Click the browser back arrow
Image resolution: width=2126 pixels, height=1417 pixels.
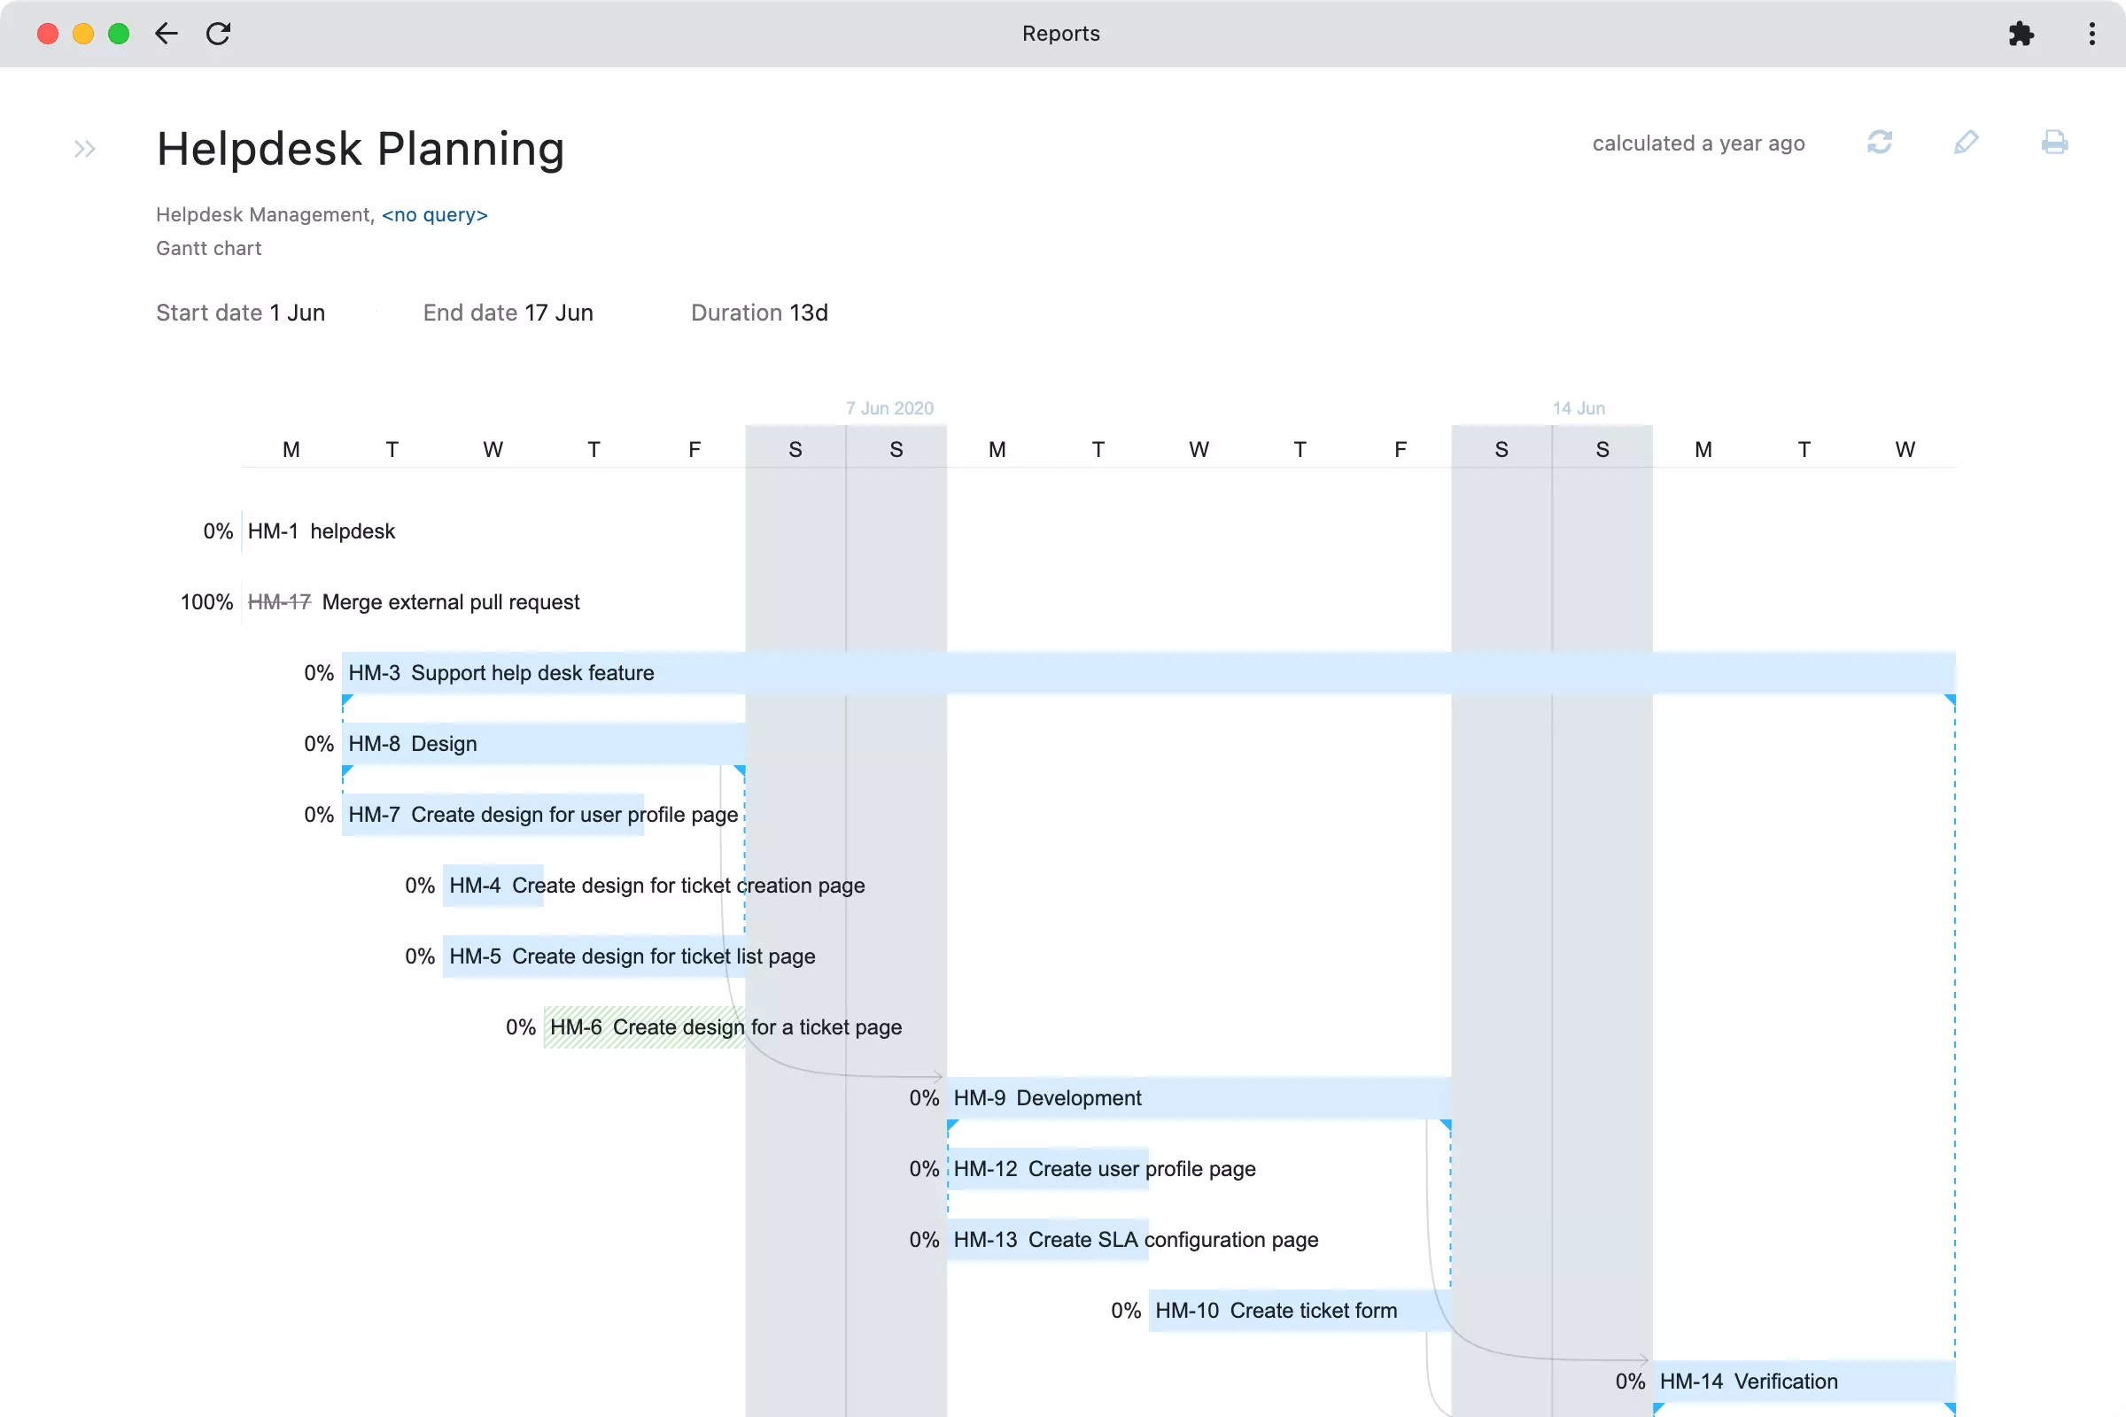tap(167, 34)
